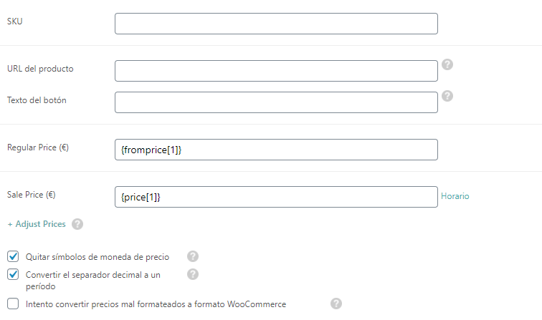This screenshot has width=542, height=320.
Task: Open help icon beside URL del producto field
Action: click(x=447, y=64)
